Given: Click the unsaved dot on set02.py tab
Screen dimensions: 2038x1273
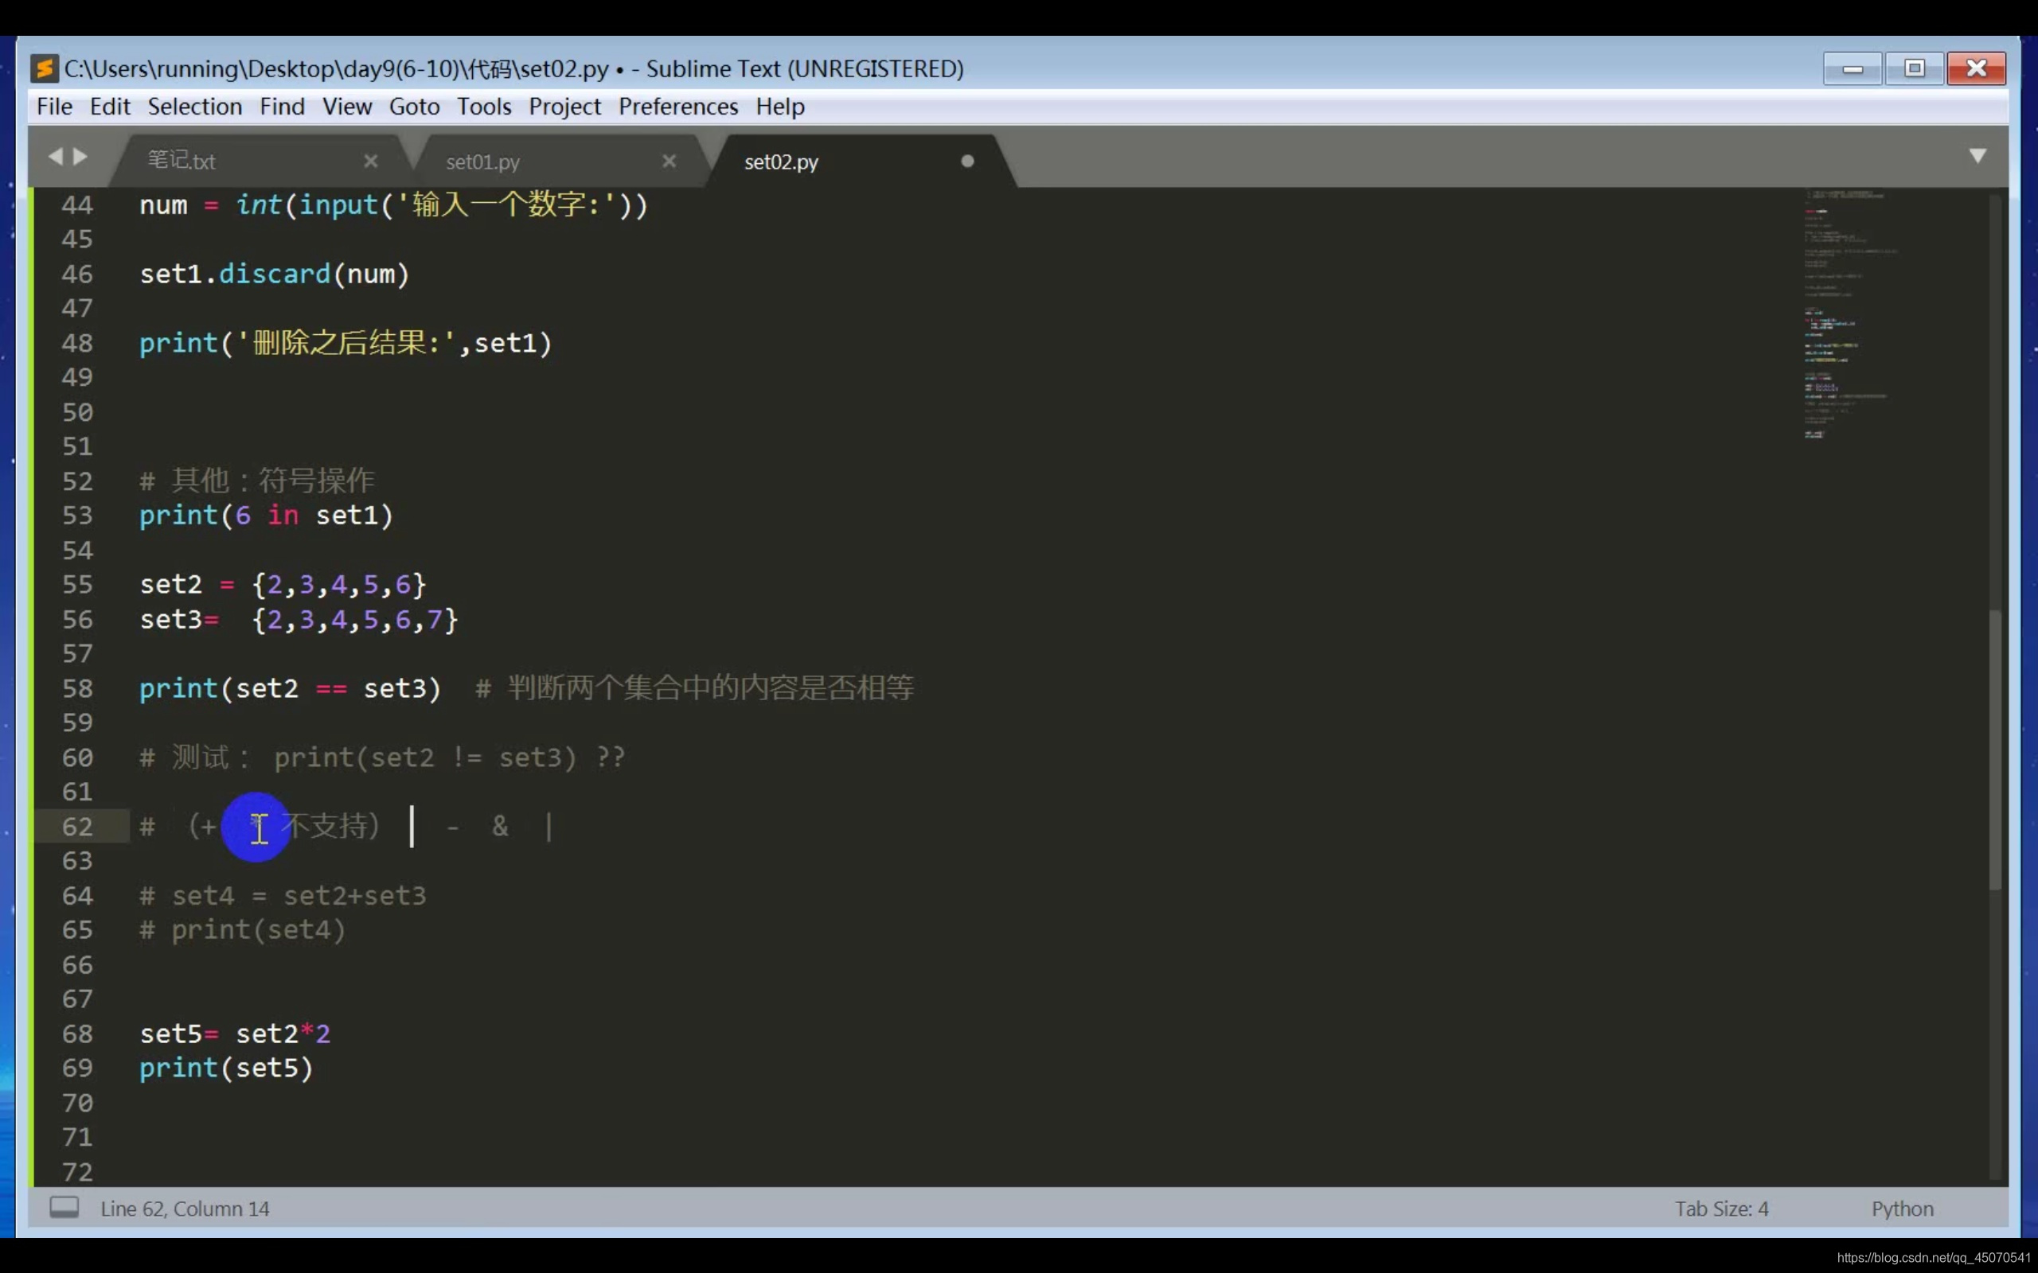Looking at the screenshot, I should (966, 161).
